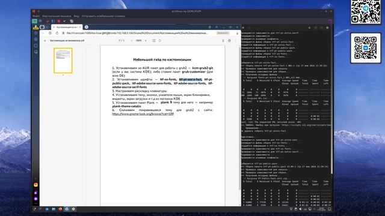The image size is (385, 216).
Task: Zoom out the PDF document
Action: (132, 41)
